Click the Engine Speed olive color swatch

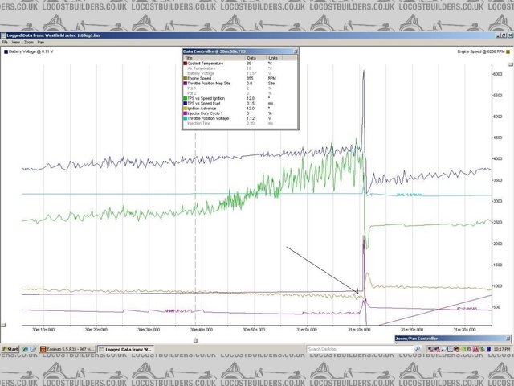[x=186, y=79]
